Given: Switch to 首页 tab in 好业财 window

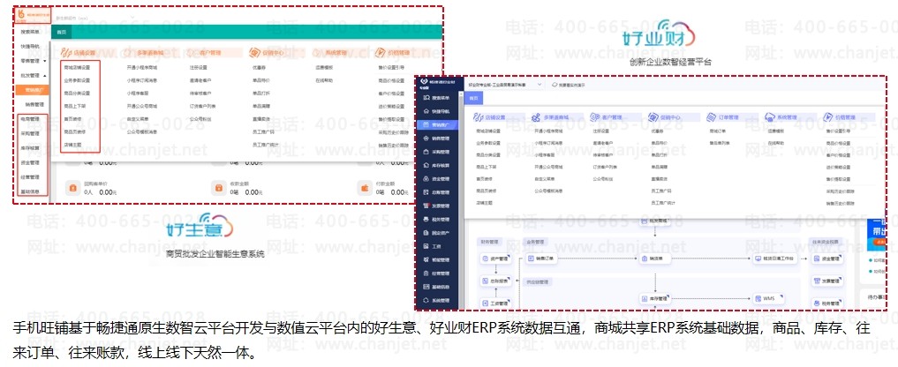Looking at the screenshot, I should [473, 99].
